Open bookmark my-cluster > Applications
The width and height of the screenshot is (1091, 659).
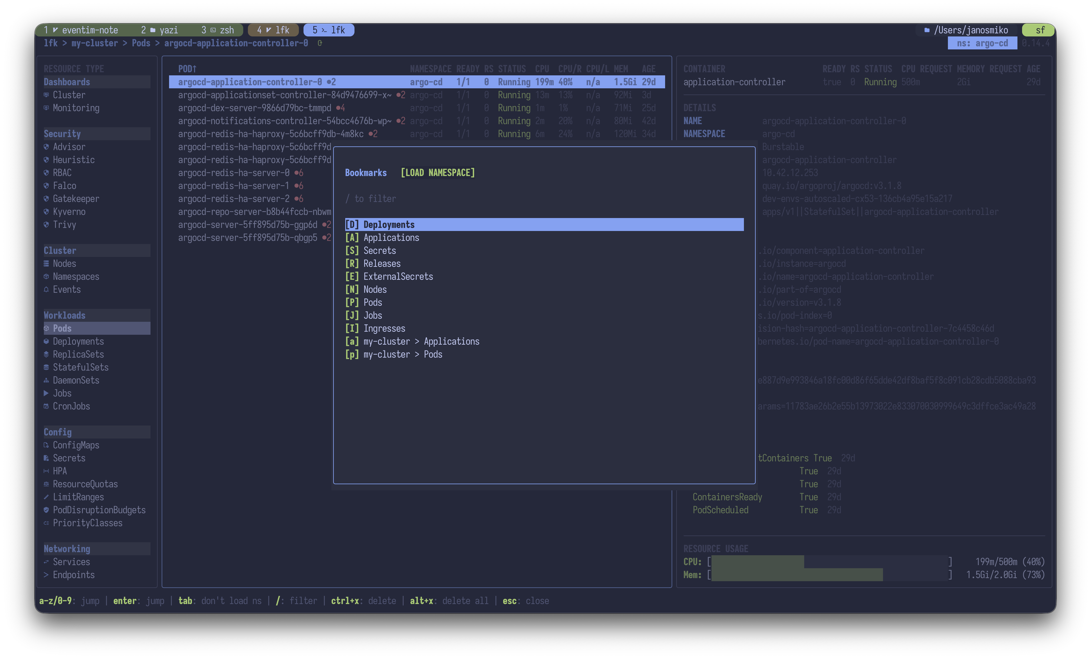point(544,342)
